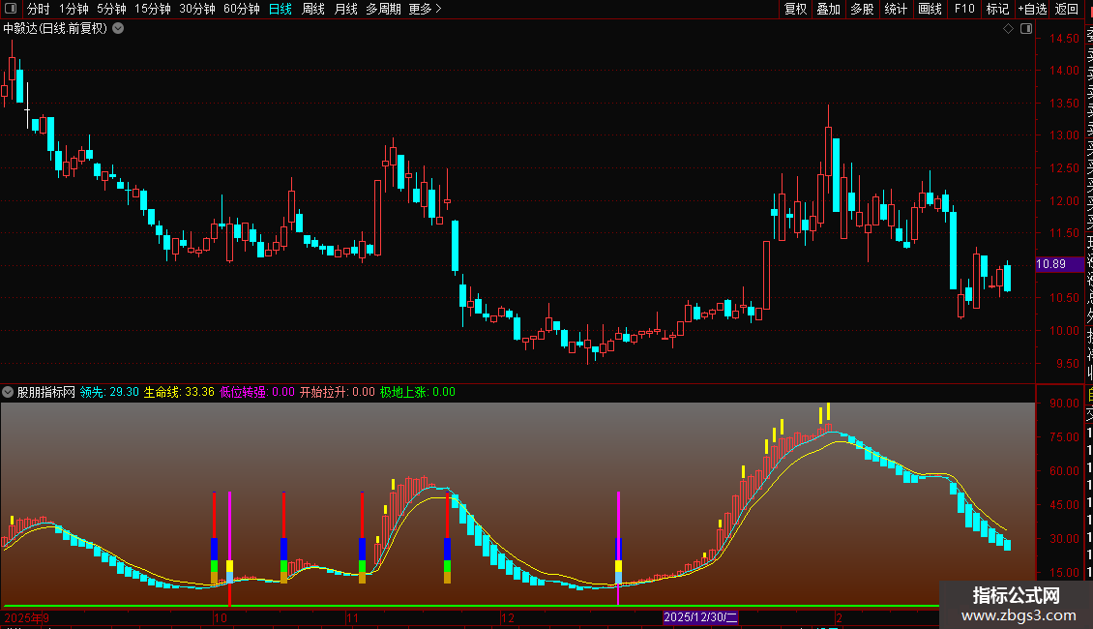1093x629 pixels.
Task: Open the 统计 statistics tool
Action: pos(896,9)
